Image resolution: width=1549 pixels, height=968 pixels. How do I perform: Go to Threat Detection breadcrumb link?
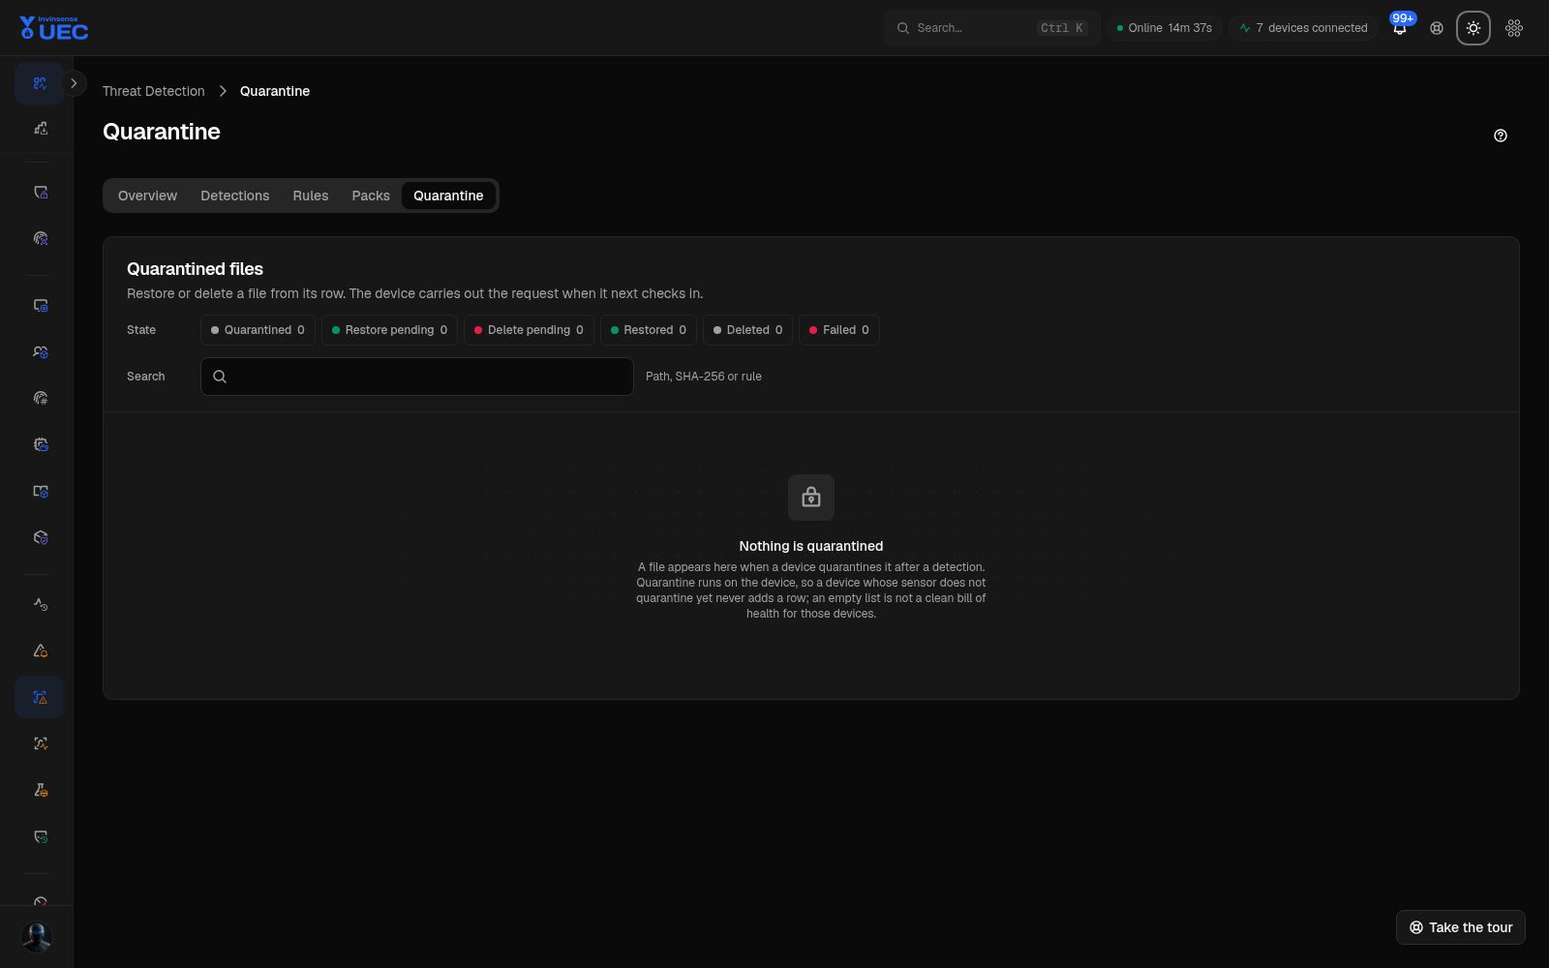click(154, 91)
